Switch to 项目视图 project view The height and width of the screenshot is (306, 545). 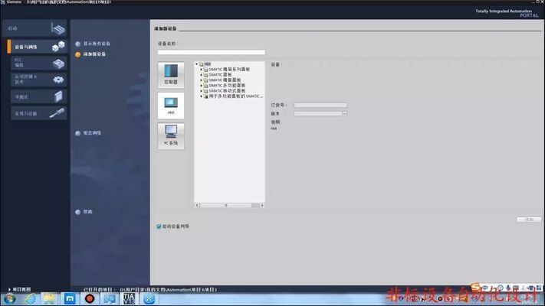pyautogui.click(x=19, y=289)
